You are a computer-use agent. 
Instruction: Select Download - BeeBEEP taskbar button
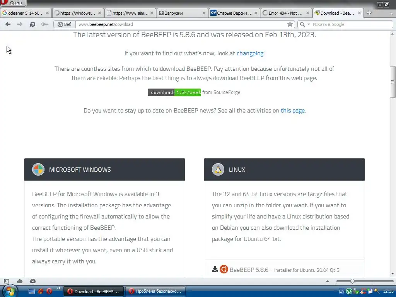[x=94, y=292]
